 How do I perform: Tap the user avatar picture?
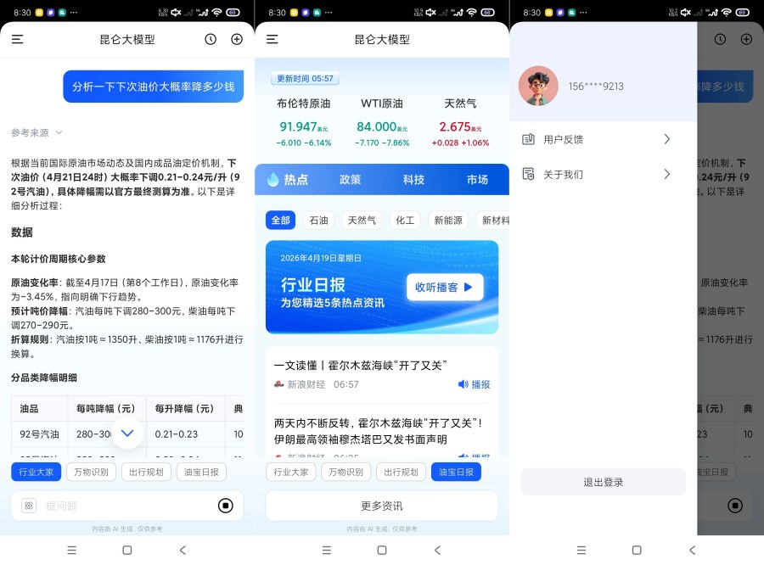[538, 86]
